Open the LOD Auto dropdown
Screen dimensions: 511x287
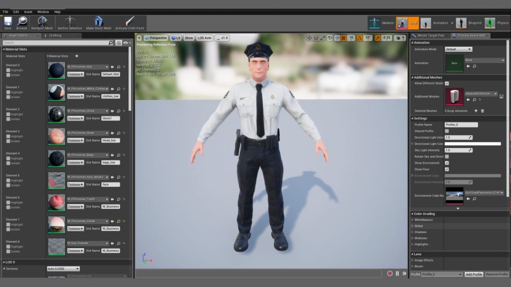(204, 37)
